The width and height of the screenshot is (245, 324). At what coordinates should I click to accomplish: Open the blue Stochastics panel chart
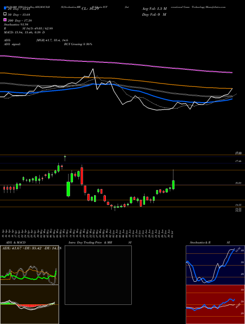coord(215,265)
